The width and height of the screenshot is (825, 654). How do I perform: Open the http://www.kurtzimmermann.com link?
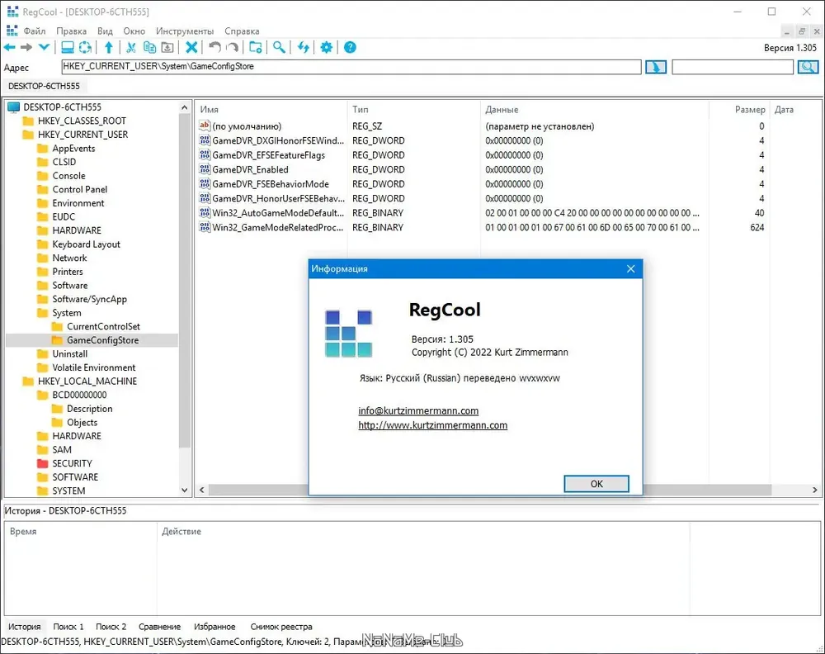[x=432, y=425]
